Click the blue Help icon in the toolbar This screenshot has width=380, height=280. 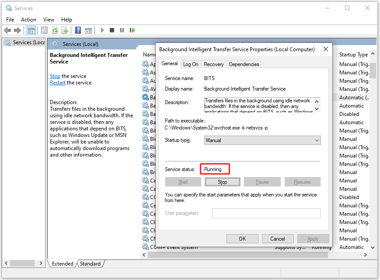click(x=78, y=30)
